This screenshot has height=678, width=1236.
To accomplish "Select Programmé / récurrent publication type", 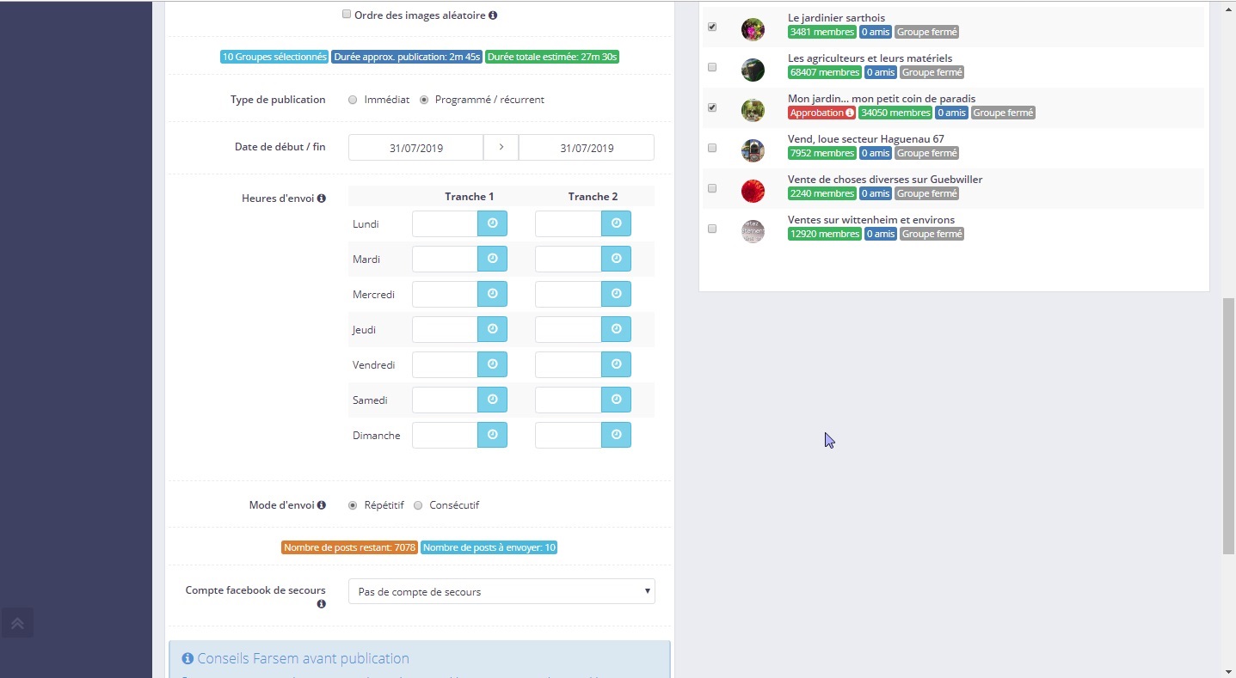I will coord(424,100).
